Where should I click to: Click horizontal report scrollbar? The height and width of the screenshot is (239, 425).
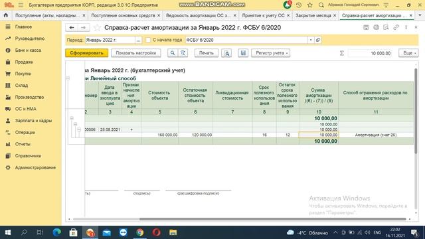pos(272,219)
